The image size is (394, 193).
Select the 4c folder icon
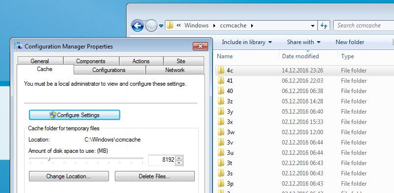pyautogui.click(x=221, y=70)
